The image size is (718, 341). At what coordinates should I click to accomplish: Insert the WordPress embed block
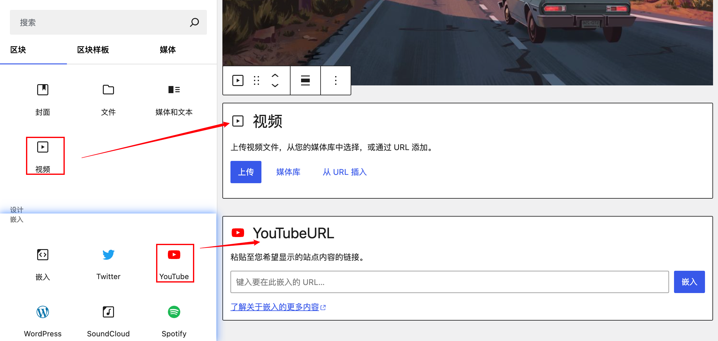click(x=43, y=321)
